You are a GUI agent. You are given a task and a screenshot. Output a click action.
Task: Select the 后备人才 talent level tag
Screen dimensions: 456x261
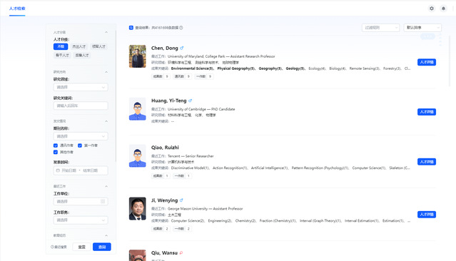pos(82,55)
